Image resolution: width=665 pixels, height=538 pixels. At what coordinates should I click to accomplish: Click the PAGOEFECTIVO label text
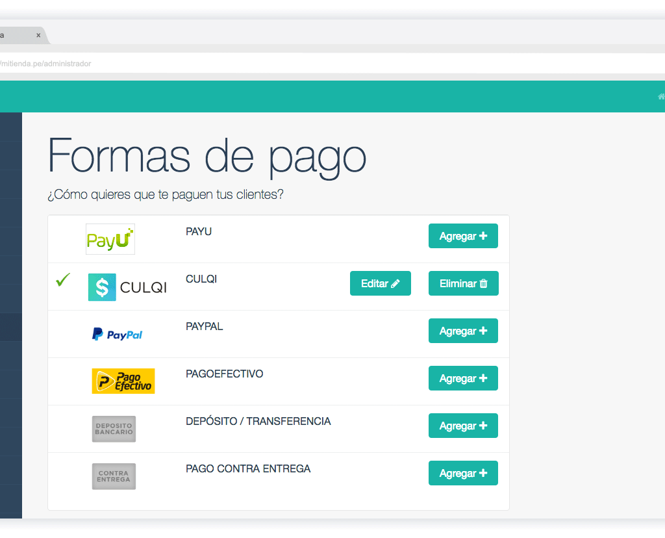click(224, 374)
